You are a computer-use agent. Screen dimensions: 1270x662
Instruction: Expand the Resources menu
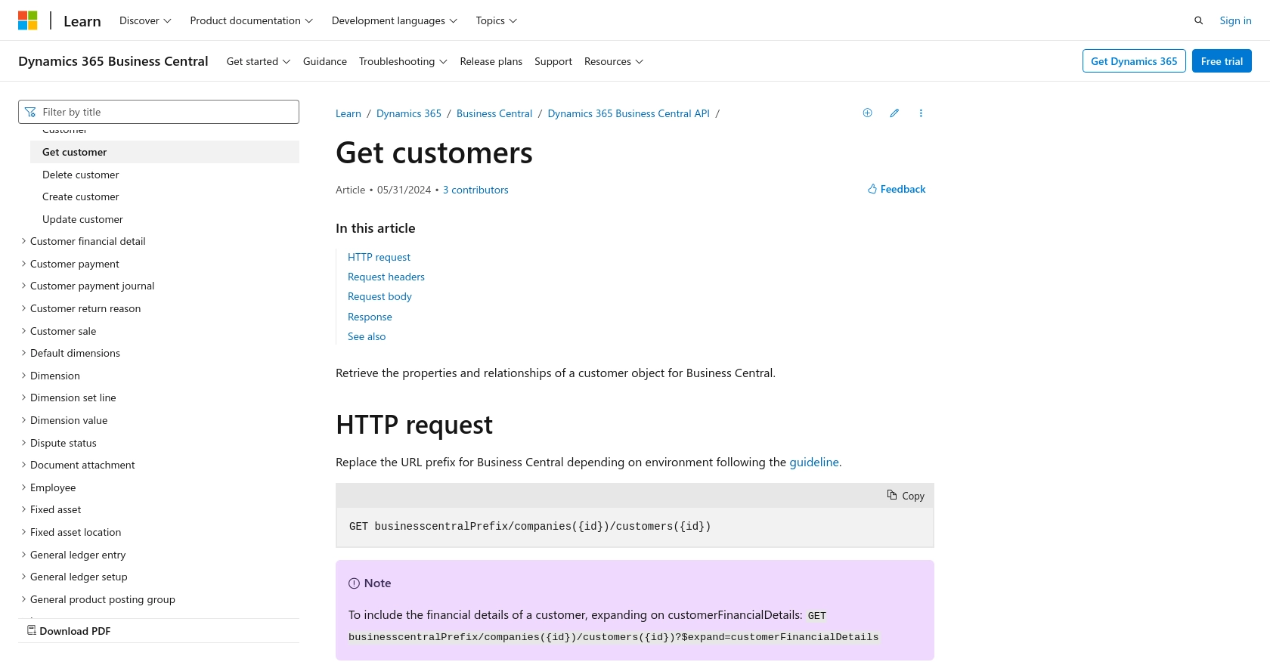coord(613,61)
